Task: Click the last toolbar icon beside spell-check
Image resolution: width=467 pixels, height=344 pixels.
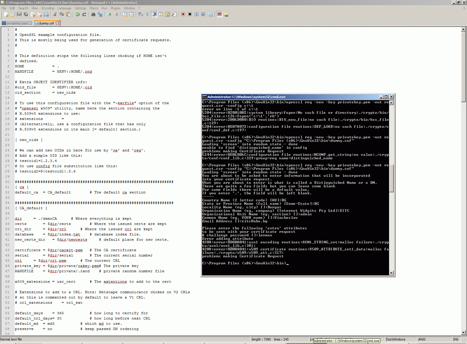Action: (226, 14)
